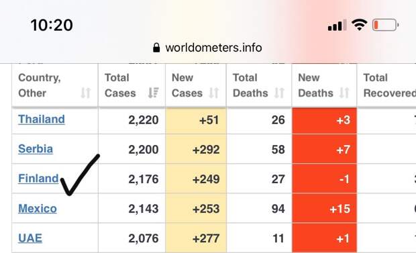Open the UAE country link
416x253 pixels.
point(30,238)
